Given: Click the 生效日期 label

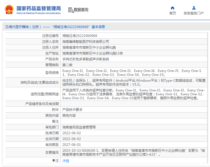Looking at the screenshot, I should click(x=52, y=139).
